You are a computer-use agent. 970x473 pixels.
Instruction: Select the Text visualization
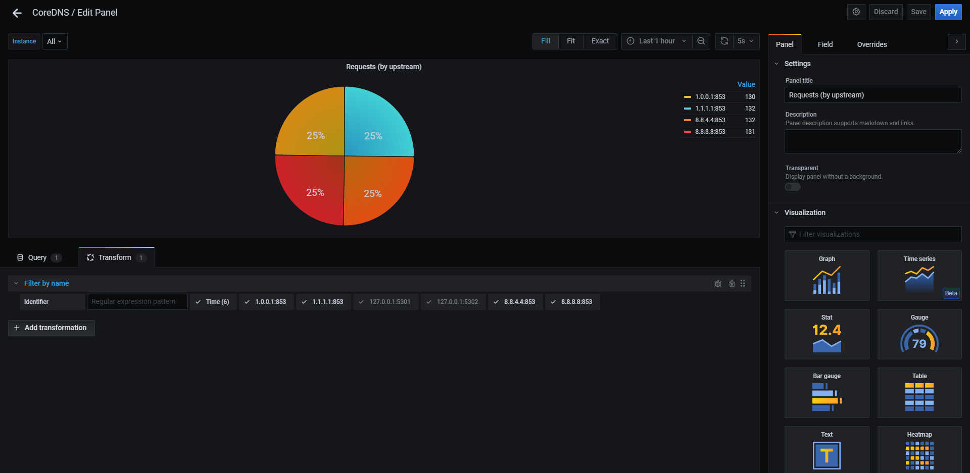tap(827, 450)
